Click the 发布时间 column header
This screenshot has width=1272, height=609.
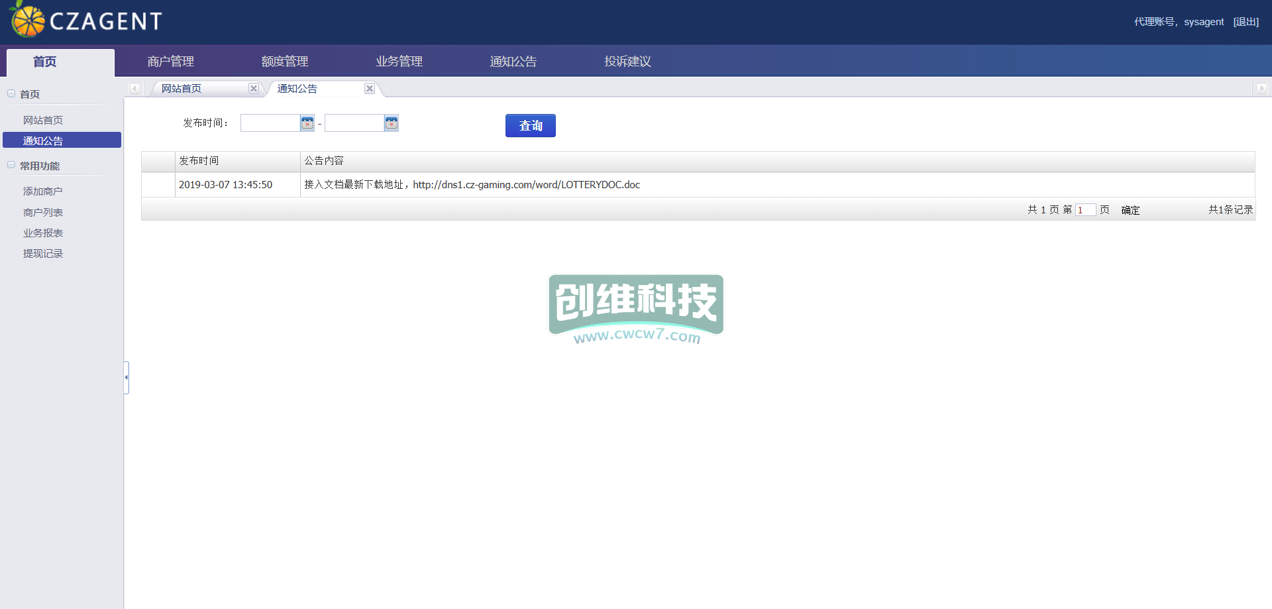point(238,161)
